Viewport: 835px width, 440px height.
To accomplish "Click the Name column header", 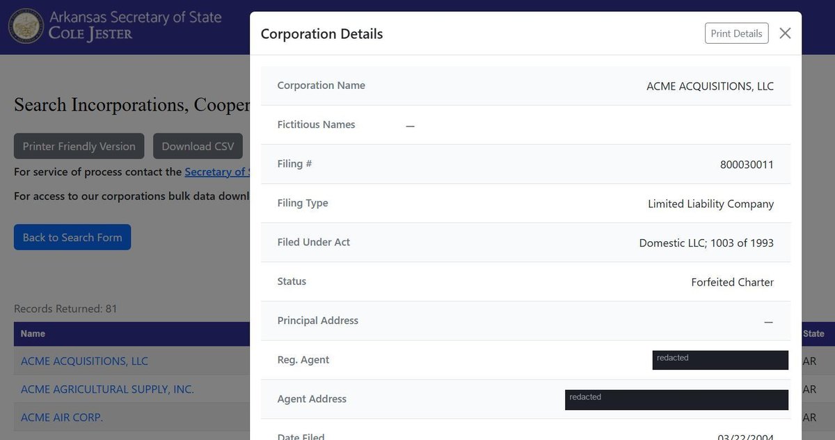I will tap(33, 334).
